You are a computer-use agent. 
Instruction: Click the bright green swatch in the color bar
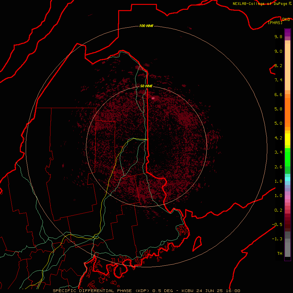coord(287,157)
